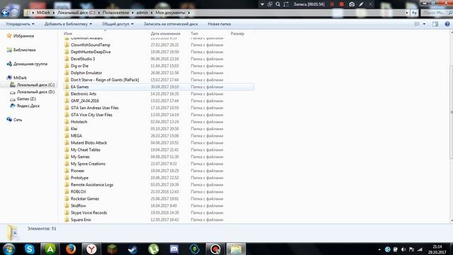Click folder icon next to 'Klei'
The height and width of the screenshot is (255, 453).
[67, 129]
